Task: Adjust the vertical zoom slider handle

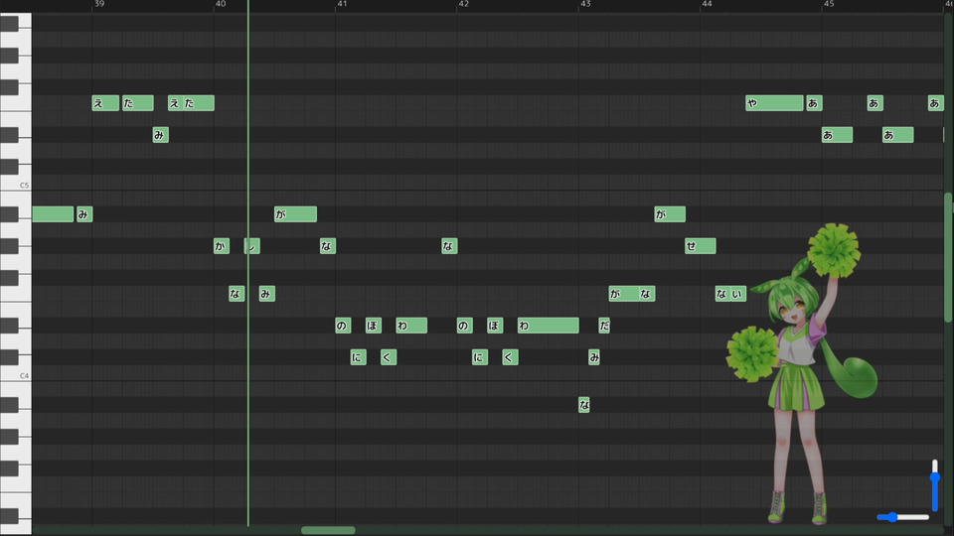Action: point(935,477)
